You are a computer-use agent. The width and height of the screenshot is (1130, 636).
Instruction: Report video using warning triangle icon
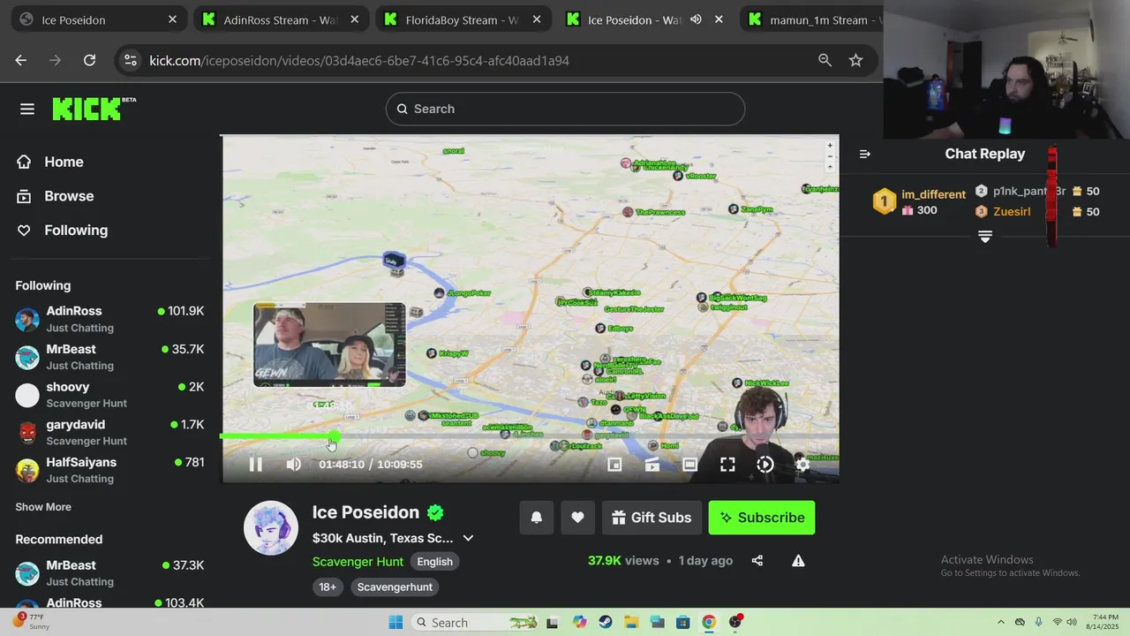click(x=798, y=561)
